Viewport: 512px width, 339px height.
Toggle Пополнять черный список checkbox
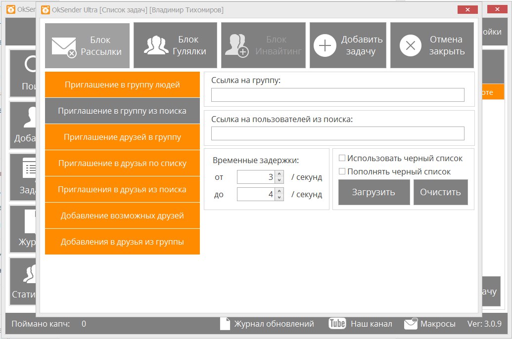click(342, 171)
